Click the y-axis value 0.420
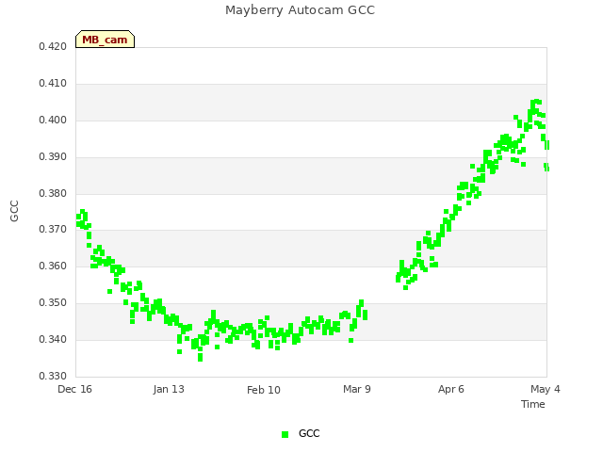 (53, 46)
